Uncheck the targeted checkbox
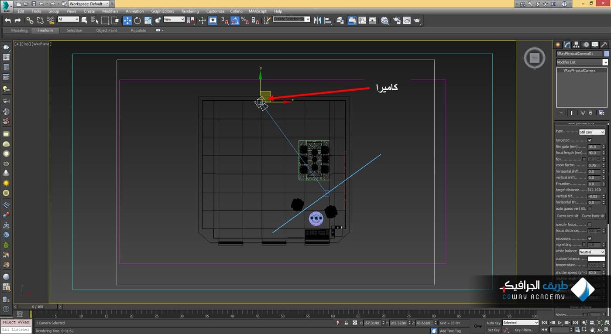This screenshot has height=334, width=611. 590,140
